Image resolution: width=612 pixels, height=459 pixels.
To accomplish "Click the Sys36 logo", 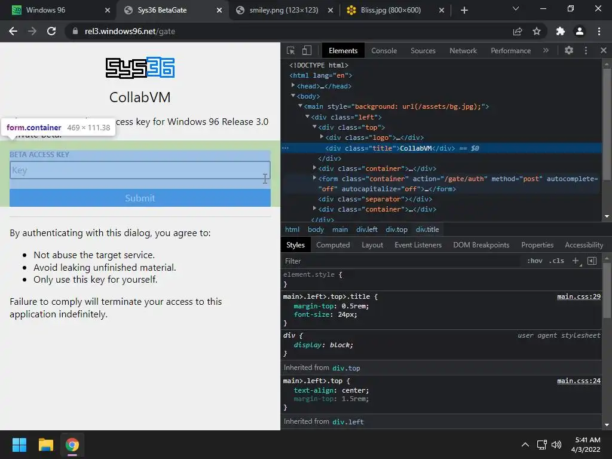I will 140,68.
